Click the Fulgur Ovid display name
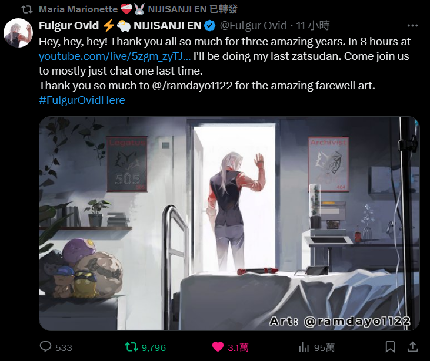The height and width of the screenshot is (361, 430). tap(69, 26)
